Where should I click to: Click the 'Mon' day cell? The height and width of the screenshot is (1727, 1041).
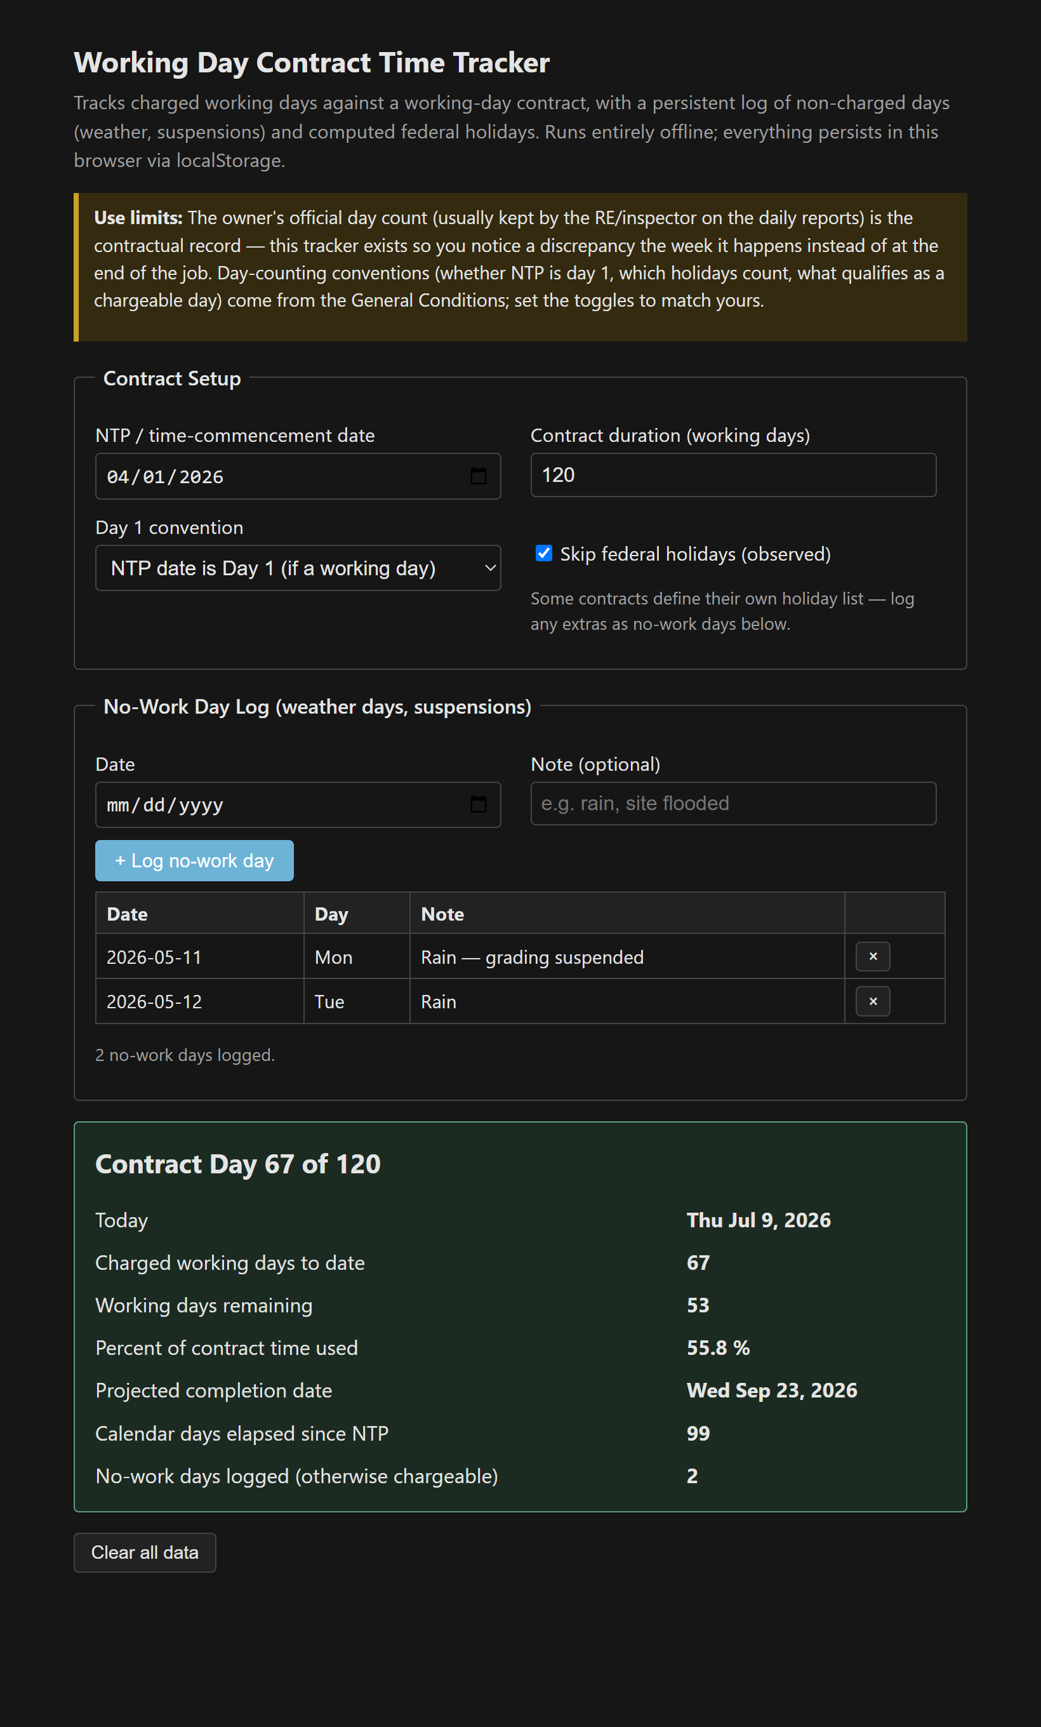pyautogui.click(x=357, y=957)
